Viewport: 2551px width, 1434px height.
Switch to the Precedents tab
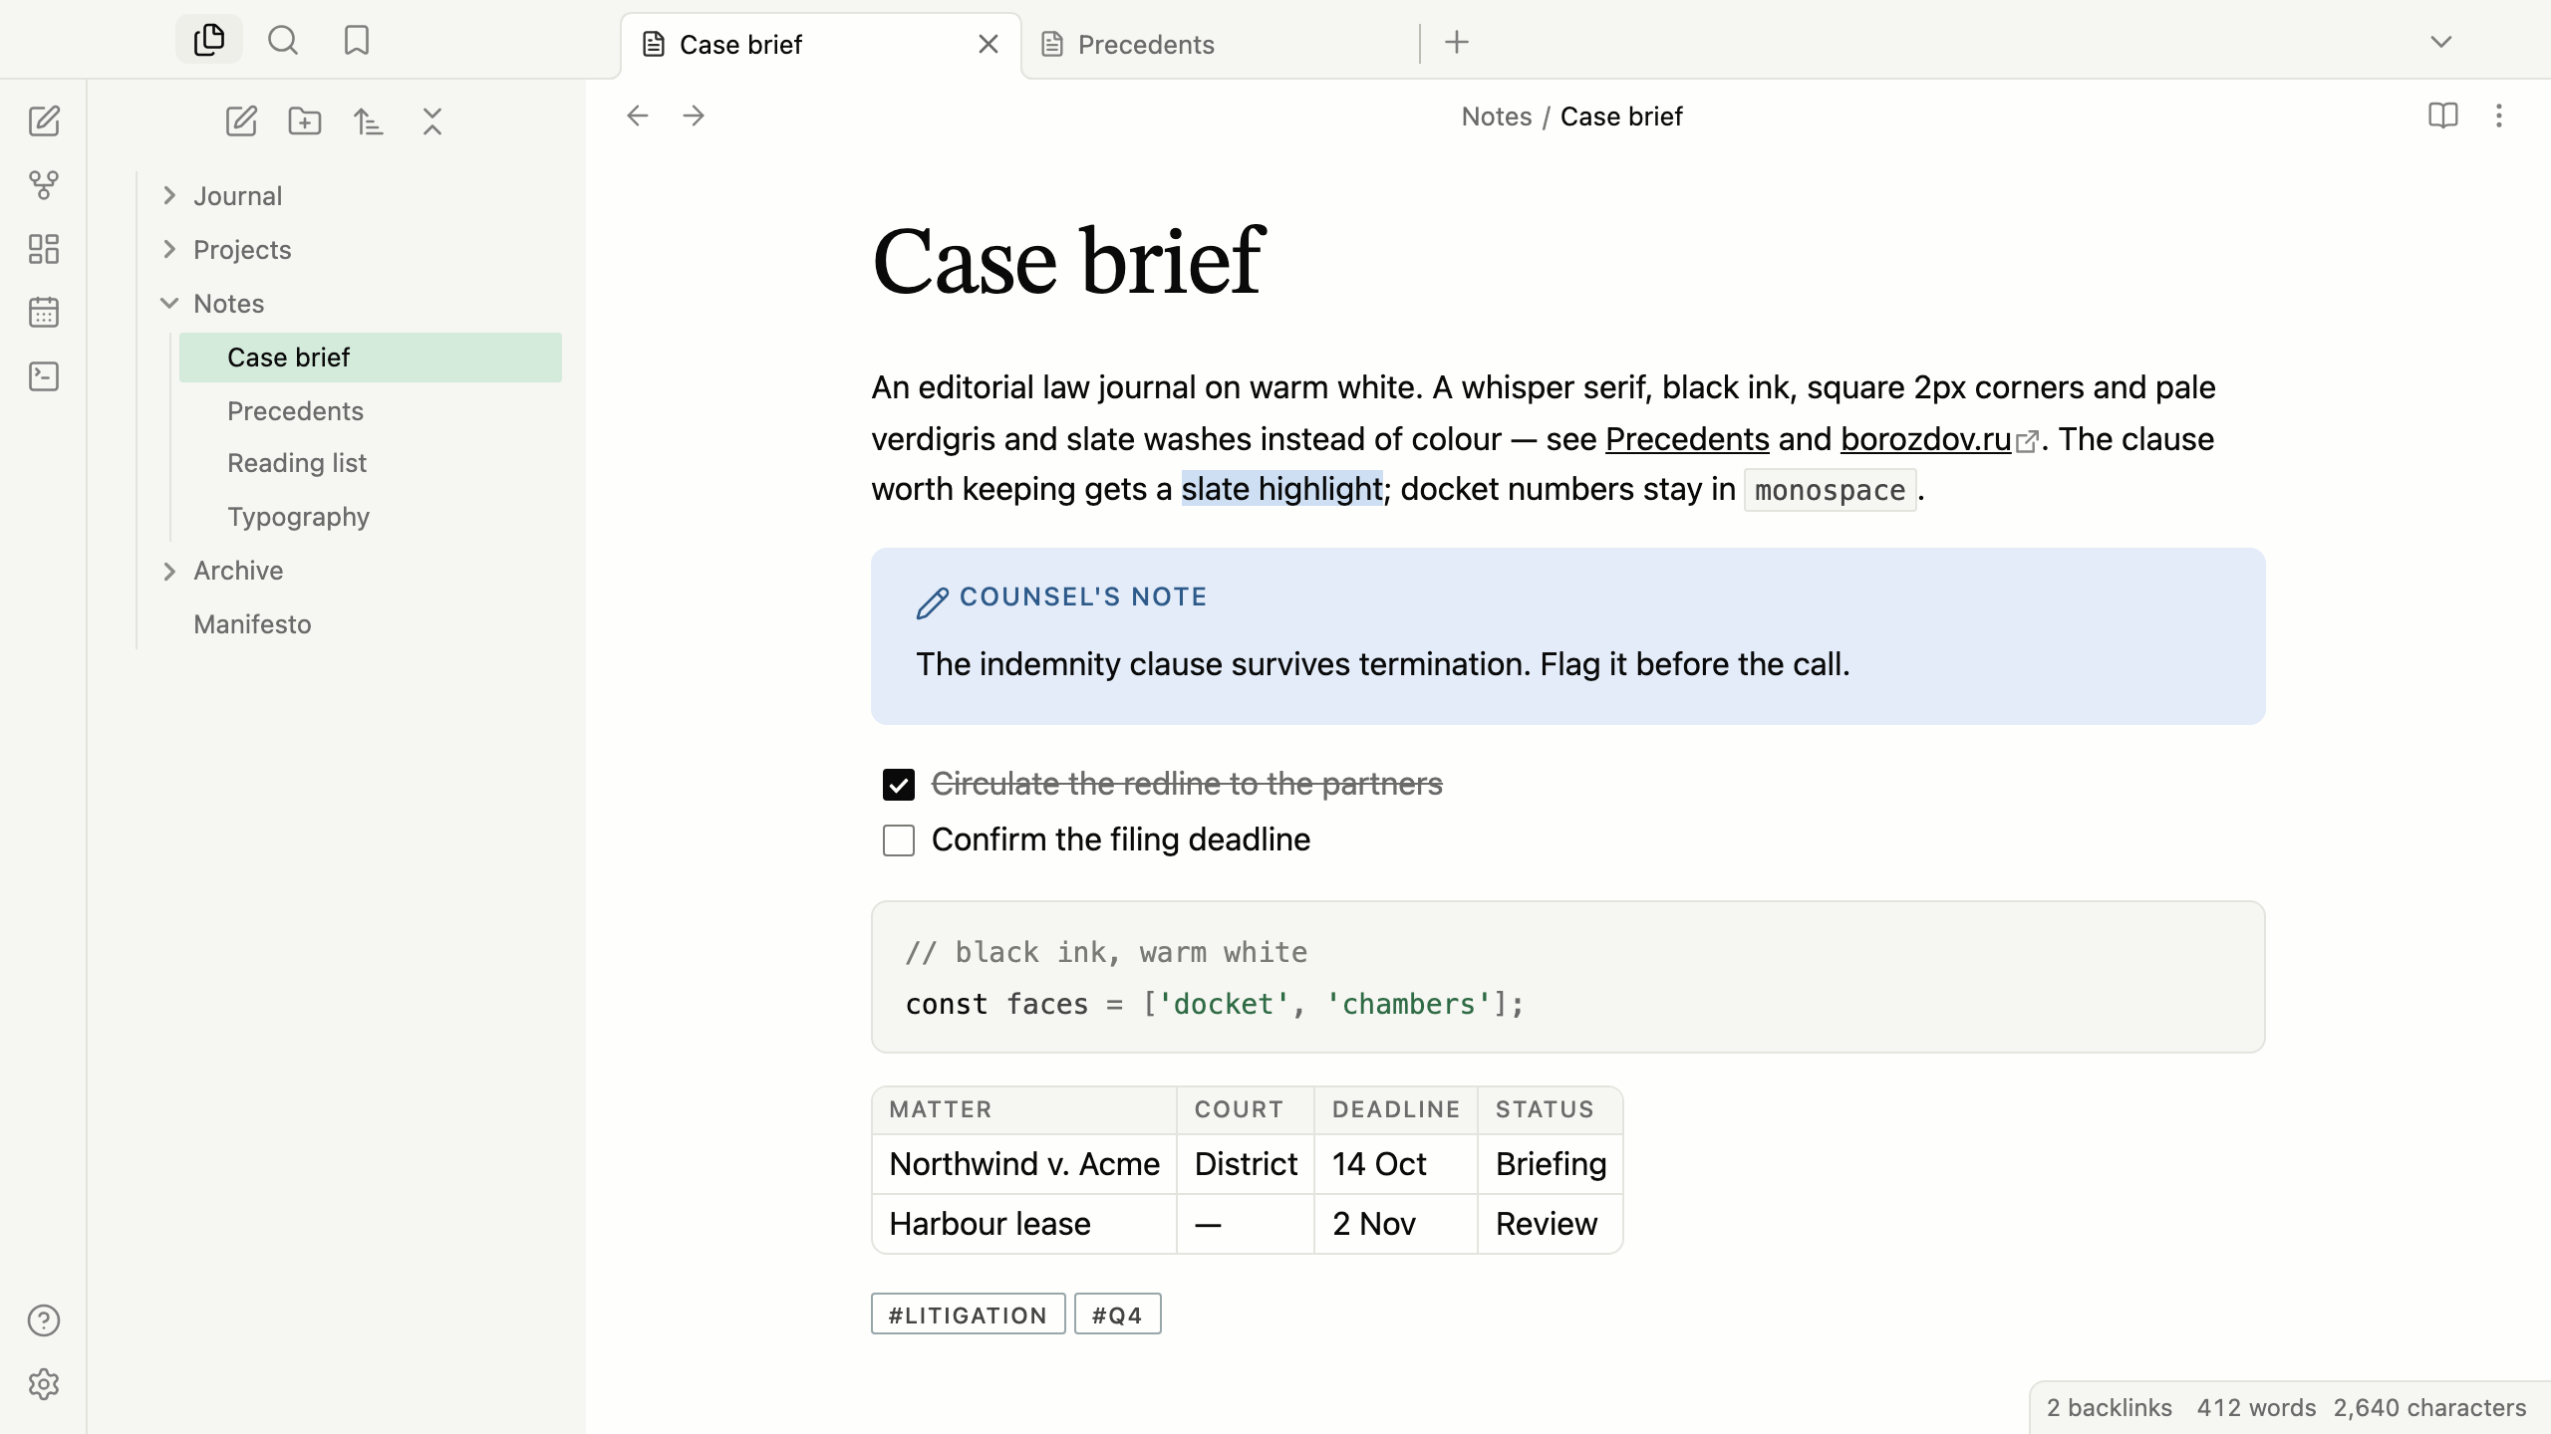[1220, 45]
